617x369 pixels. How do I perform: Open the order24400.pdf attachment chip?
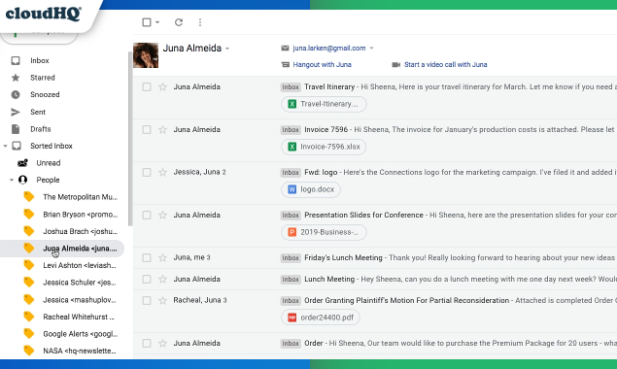pos(321,318)
